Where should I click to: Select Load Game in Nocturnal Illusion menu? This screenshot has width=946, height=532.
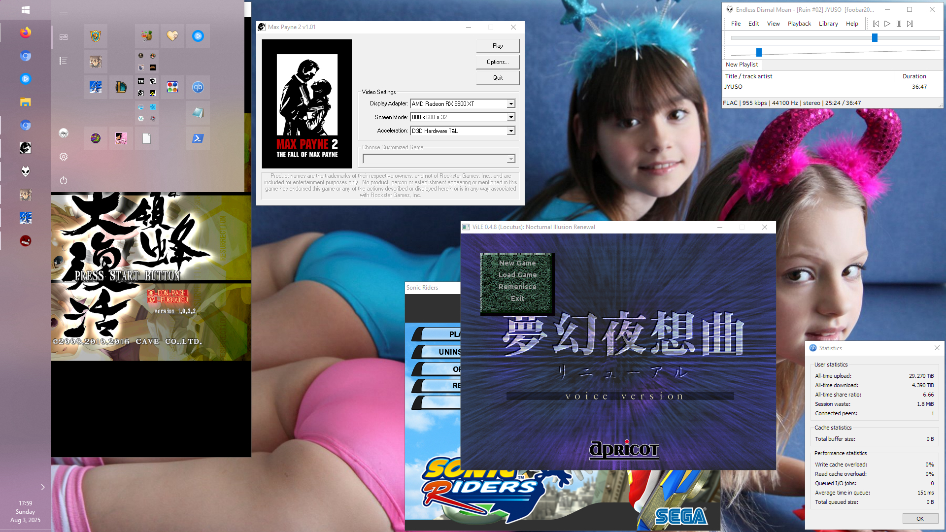coord(517,275)
